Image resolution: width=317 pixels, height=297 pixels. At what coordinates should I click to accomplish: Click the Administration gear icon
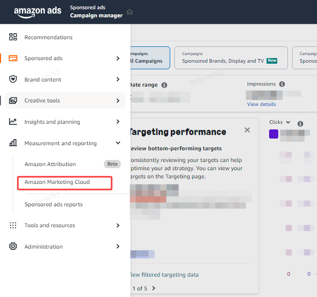pos(13,247)
